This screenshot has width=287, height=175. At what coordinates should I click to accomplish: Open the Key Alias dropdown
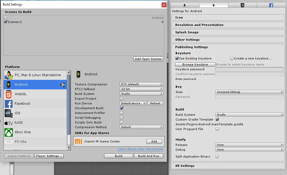coord(250,92)
